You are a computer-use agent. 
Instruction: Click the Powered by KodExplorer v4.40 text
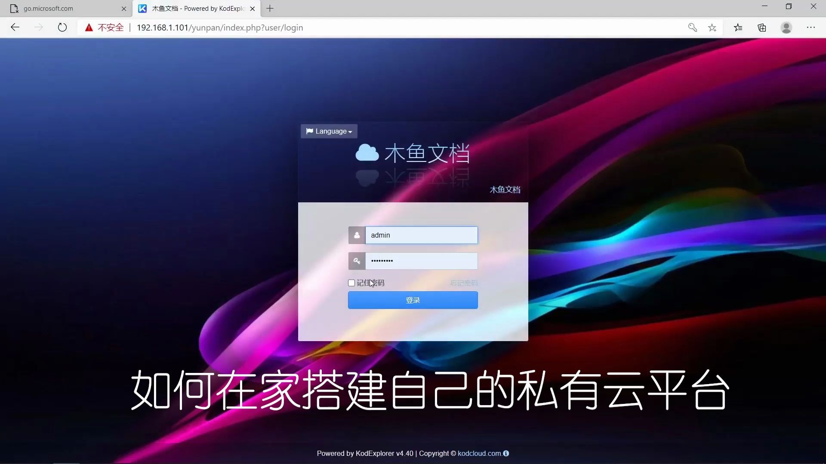[365, 454]
